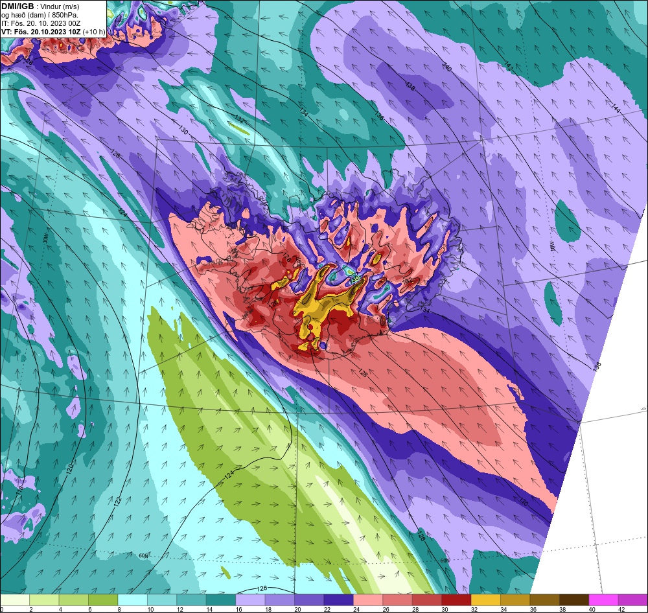Screen dimensions: 648x613
Task: Click the 30–32 m/s dark red legend swatch
Action: pos(456,600)
